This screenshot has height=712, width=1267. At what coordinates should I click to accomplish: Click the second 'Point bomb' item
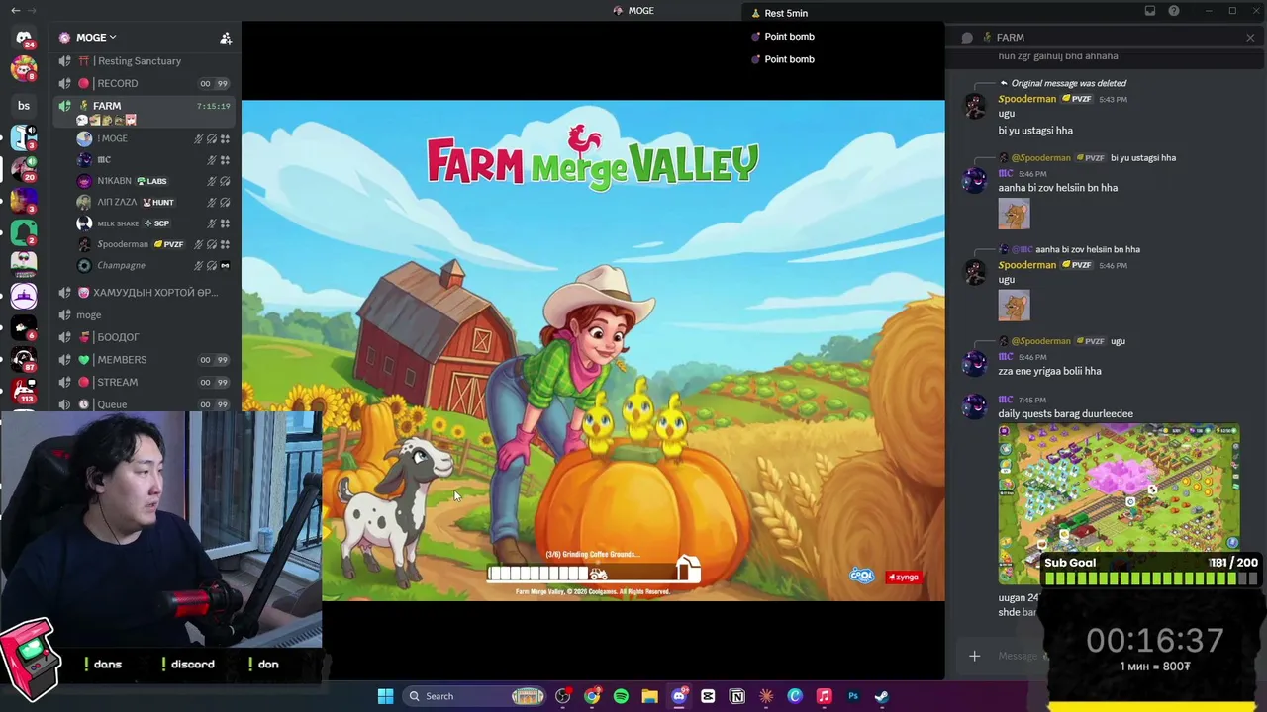tap(783, 59)
